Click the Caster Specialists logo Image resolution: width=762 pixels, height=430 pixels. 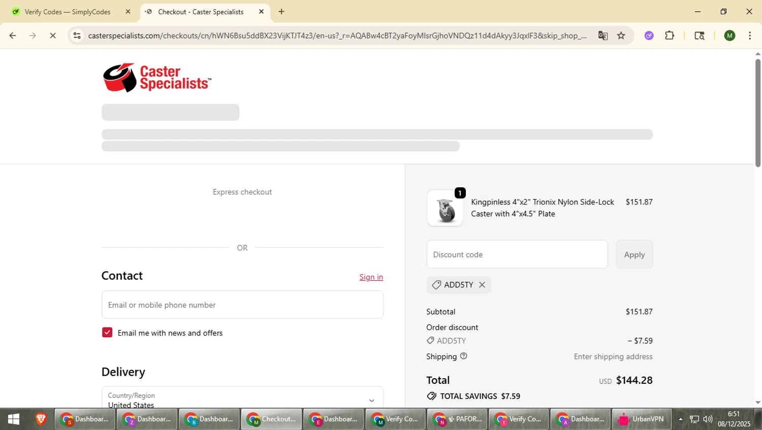(157, 78)
